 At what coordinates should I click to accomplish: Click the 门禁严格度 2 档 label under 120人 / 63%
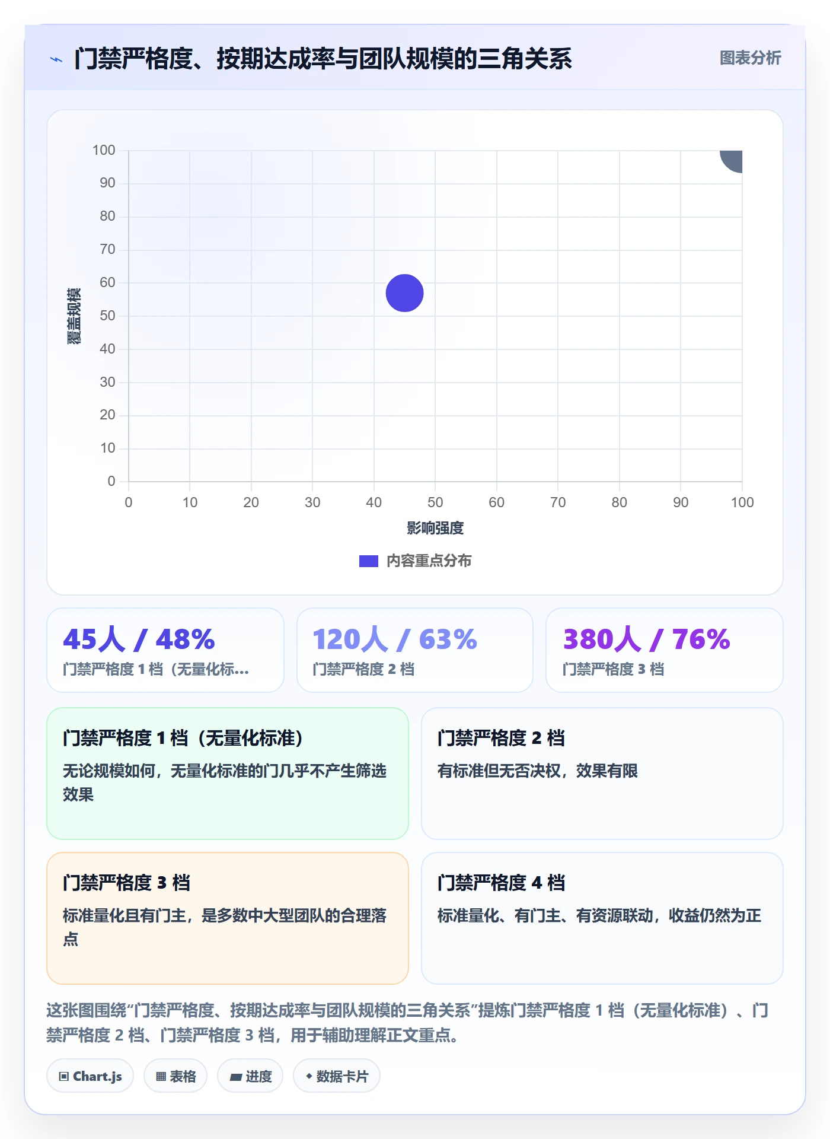pos(363,670)
